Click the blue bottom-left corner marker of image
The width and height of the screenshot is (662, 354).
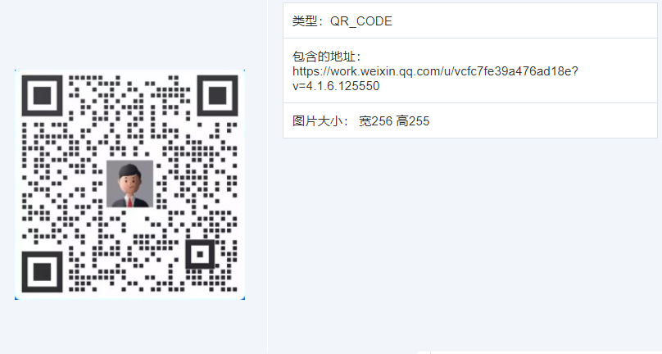(x=16, y=298)
